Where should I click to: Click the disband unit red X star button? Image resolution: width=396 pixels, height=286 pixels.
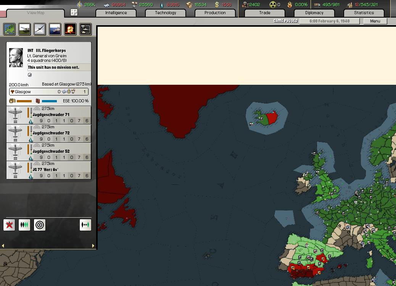point(9,225)
